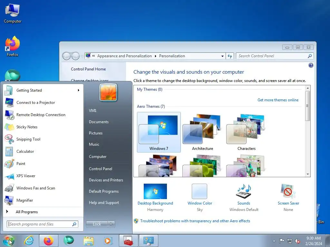330x247 pixels.
Task: Click themes list scroll down arrow
Action: coord(308,174)
